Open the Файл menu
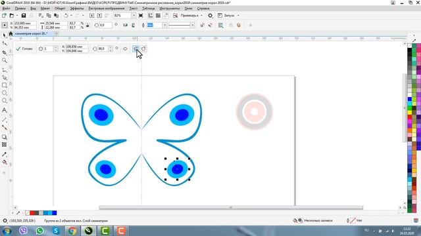The height and width of the screenshot is (236, 421). [x=6, y=9]
